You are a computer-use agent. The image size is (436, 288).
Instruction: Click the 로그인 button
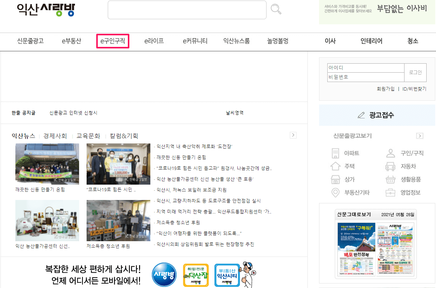(415, 72)
